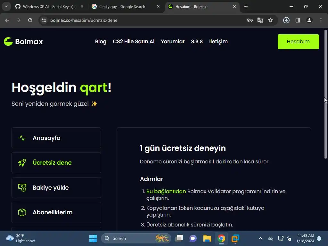The width and height of the screenshot is (328, 246).
Task: Open Aboneliklerim sidebar item
Action: coord(56,212)
